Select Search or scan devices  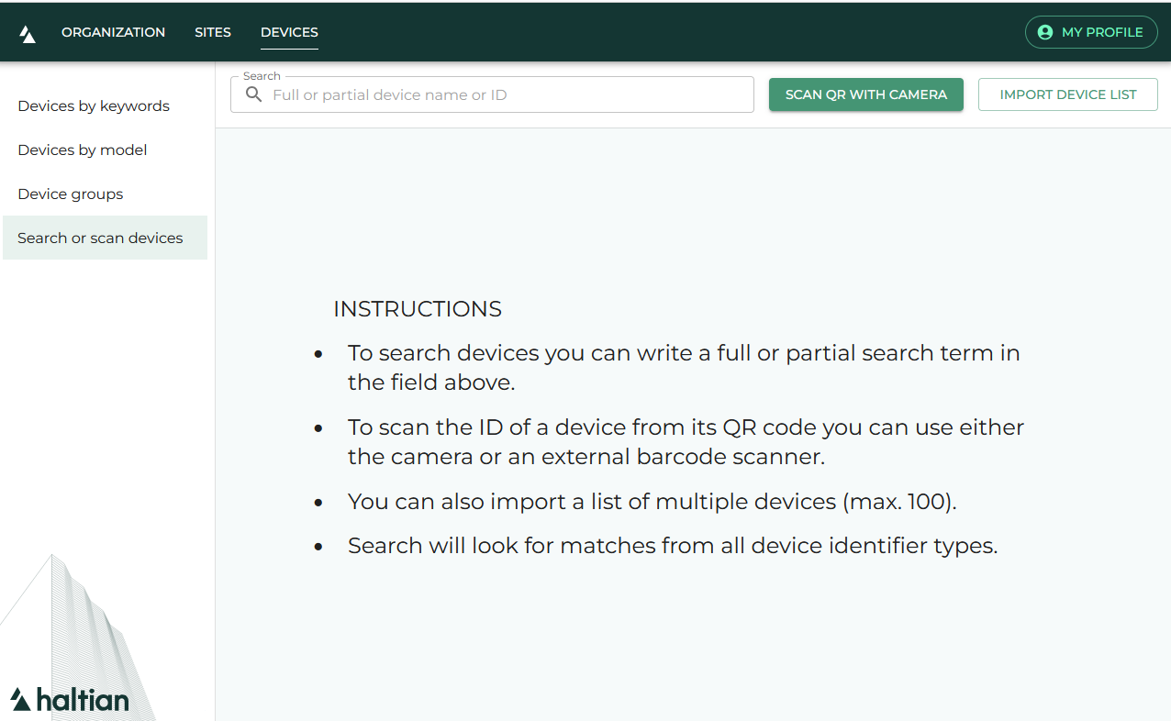click(x=105, y=238)
